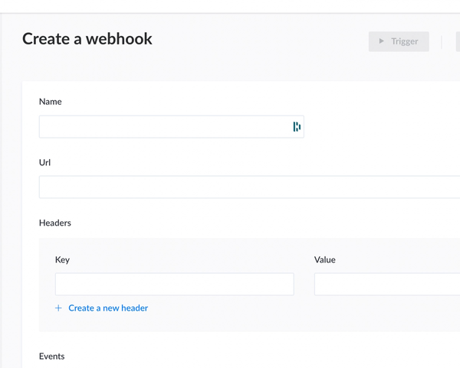The height and width of the screenshot is (368, 460).
Task: Click the Url field label
Action: click(46, 162)
